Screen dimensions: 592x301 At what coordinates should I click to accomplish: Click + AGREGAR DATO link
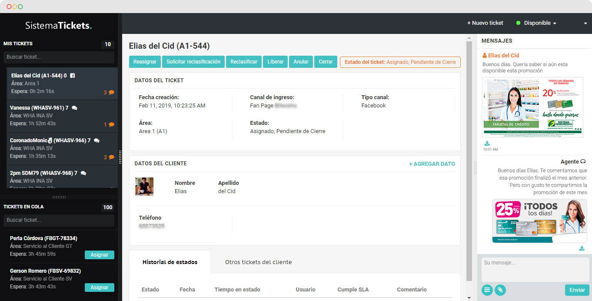(432, 164)
